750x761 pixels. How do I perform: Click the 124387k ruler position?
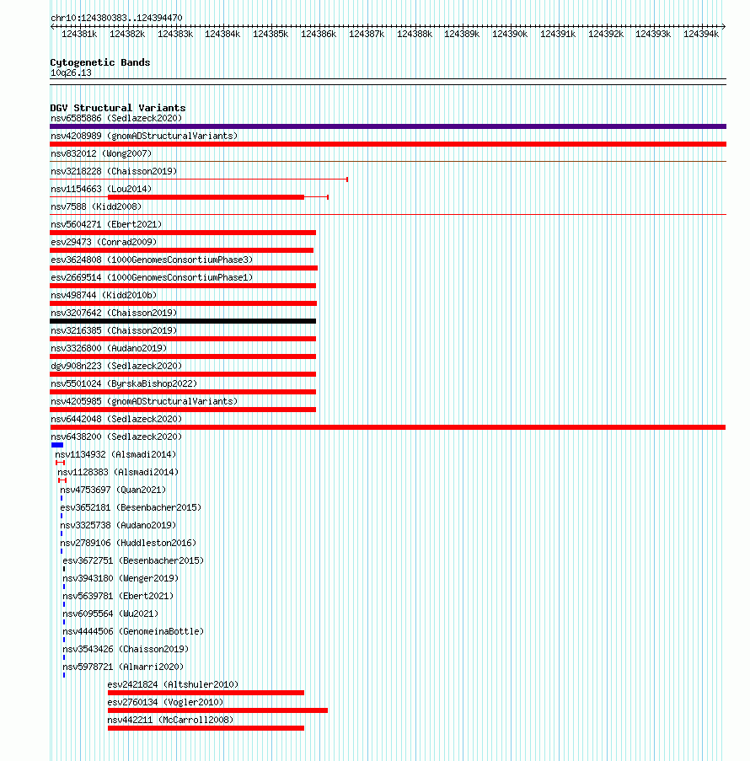tap(367, 34)
